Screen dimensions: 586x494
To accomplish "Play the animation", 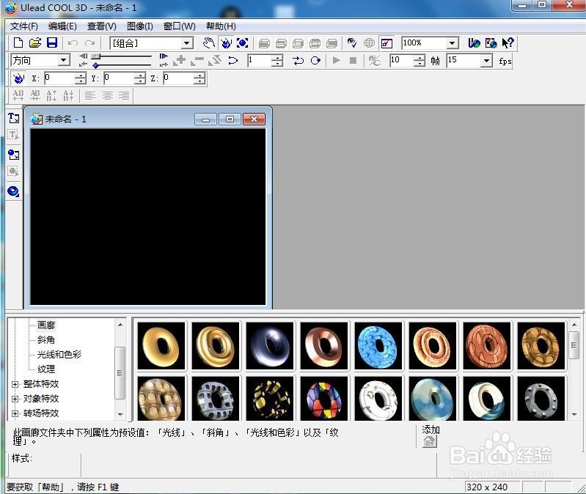I will pyautogui.click(x=337, y=61).
